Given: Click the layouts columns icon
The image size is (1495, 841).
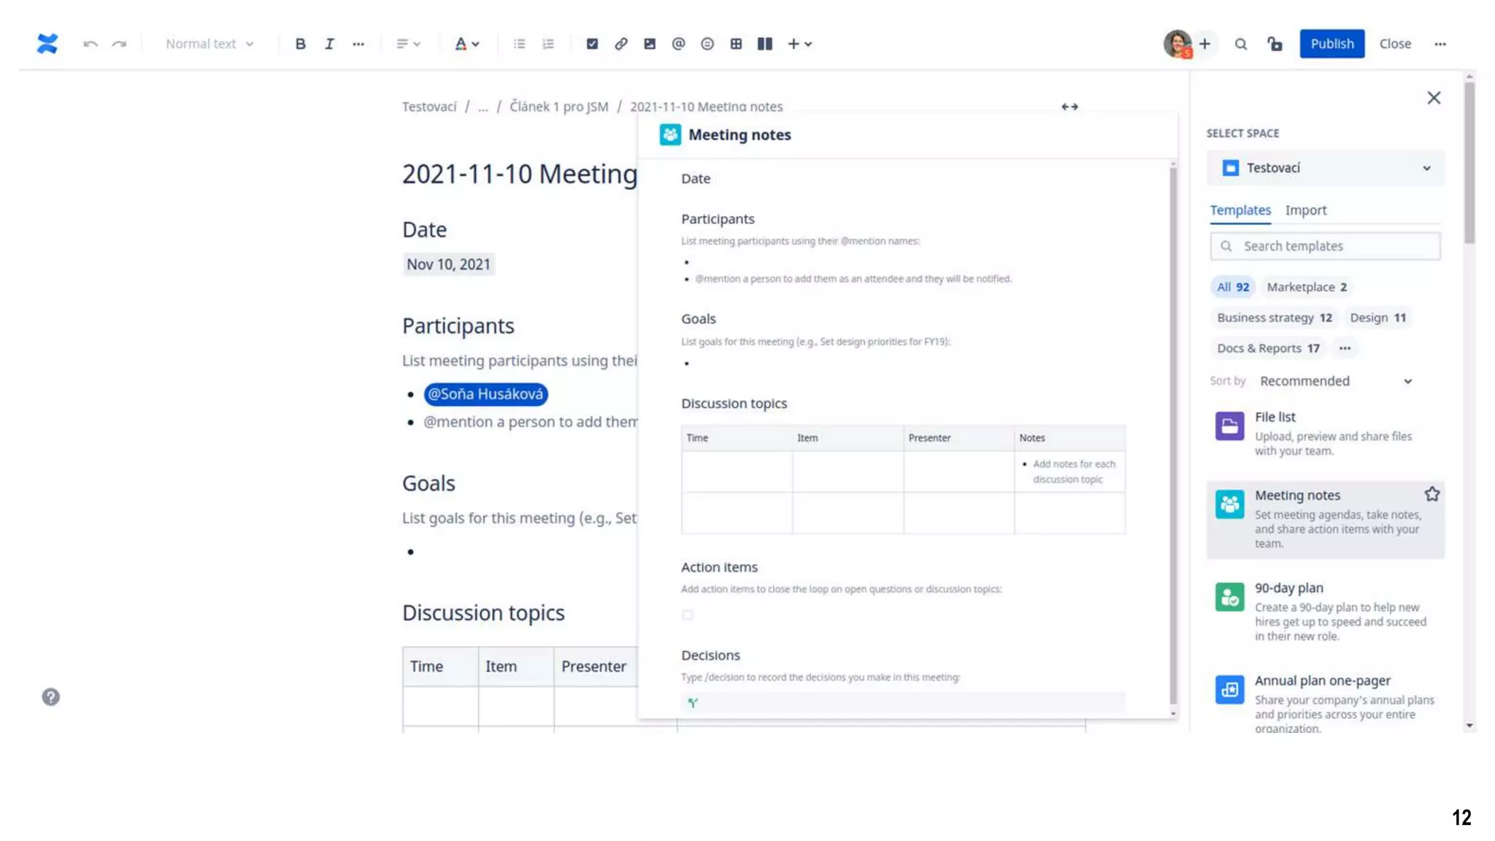Looking at the screenshot, I should tap(764, 44).
